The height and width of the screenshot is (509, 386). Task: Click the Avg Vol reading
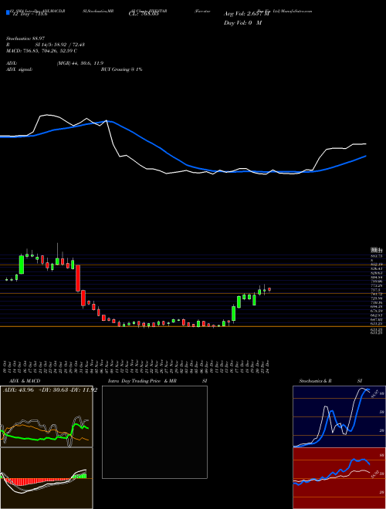(x=248, y=14)
